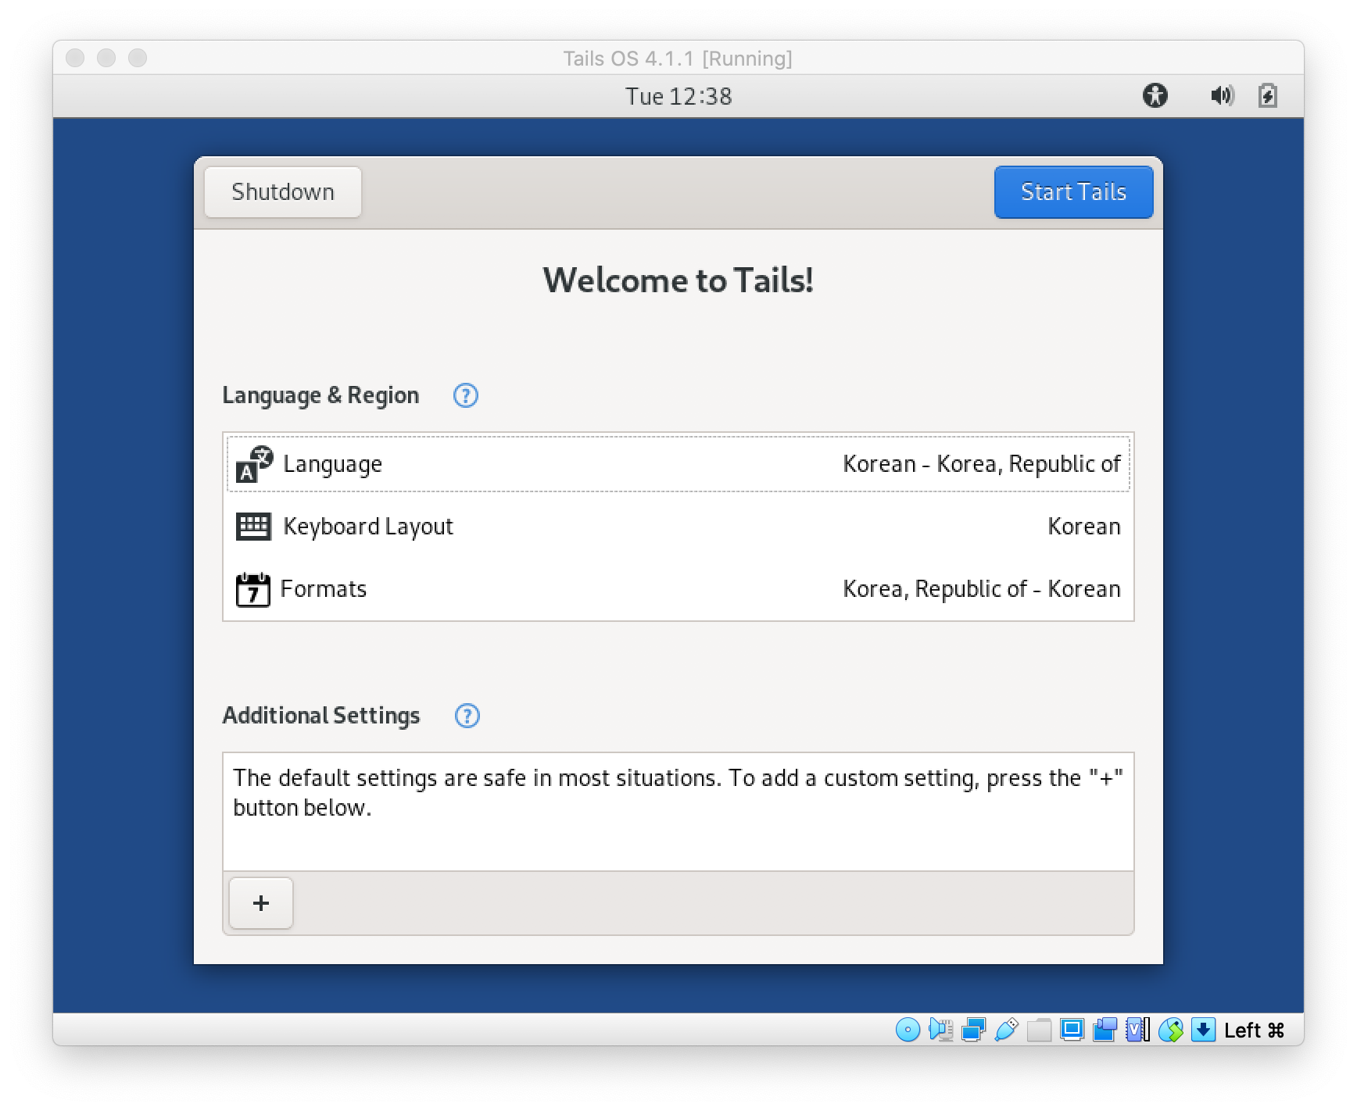The width and height of the screenshot is (1357, 1111).
Task: Click the VirtualBox video capture icon
Action: click(1105, 1030)
